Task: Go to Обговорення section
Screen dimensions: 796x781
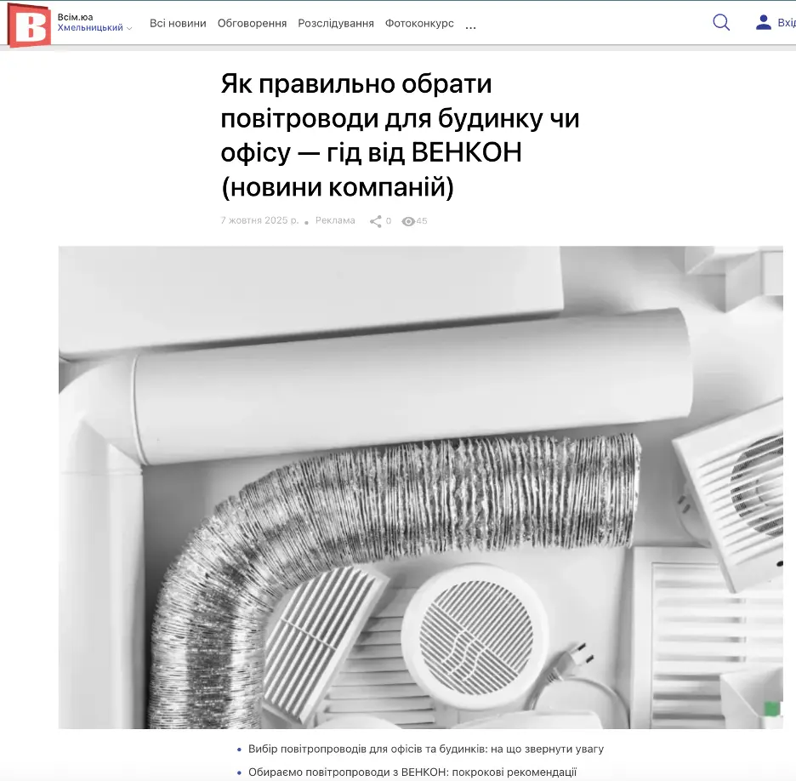Action: [x=252, y=23]
